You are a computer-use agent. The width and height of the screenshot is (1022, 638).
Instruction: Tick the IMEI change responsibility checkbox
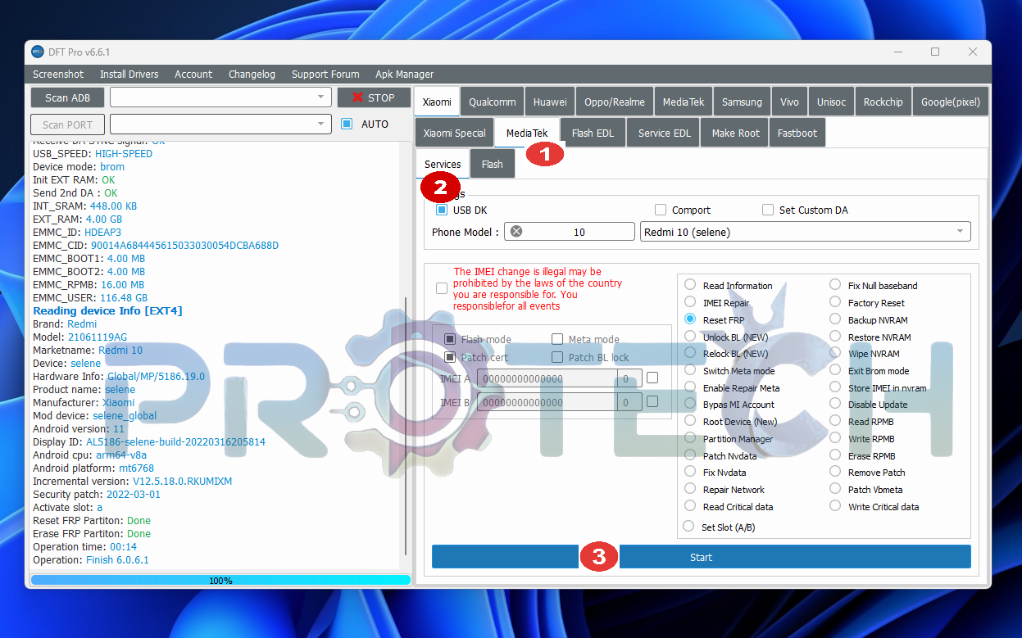tap(442, 288)
